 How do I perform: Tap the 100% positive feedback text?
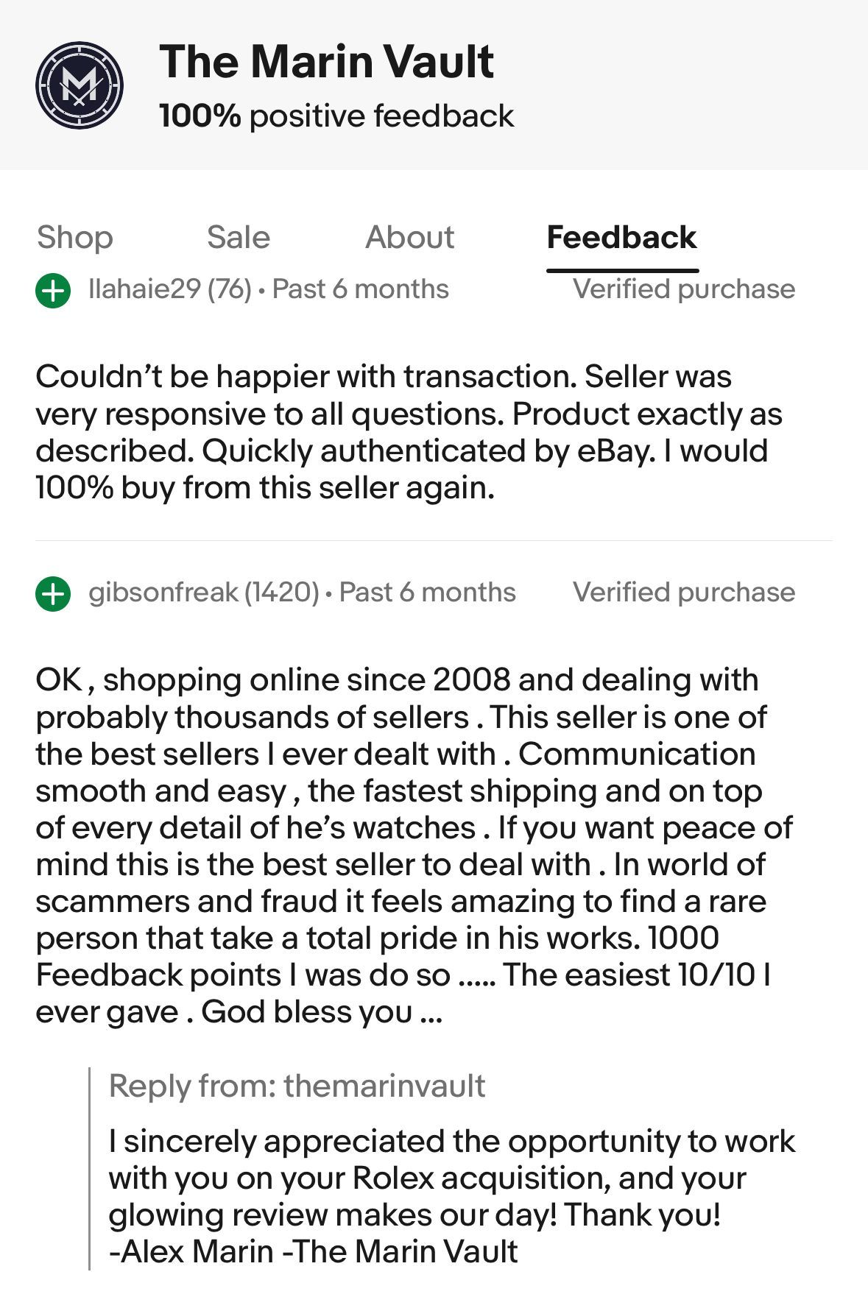click(x=336, y=116)
